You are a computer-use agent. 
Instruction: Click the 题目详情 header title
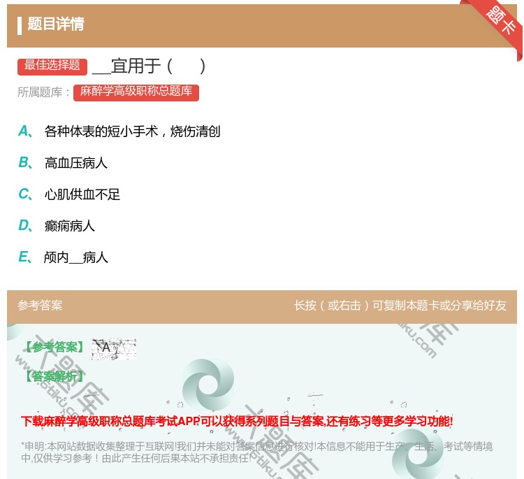[56, 24]
